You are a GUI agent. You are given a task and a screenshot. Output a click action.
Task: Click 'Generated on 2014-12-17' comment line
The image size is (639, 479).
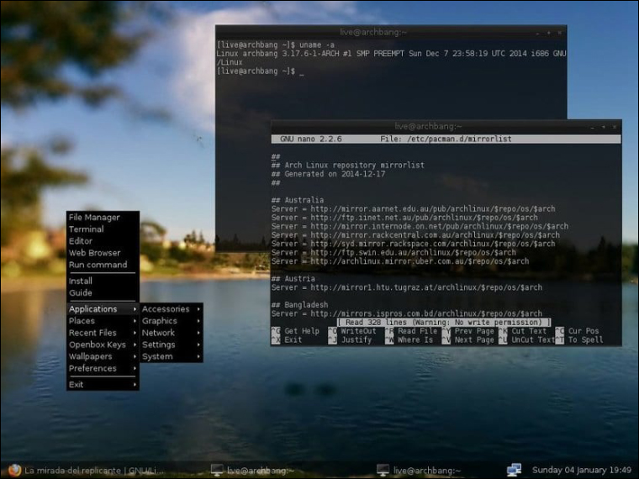tap(329, 174)
